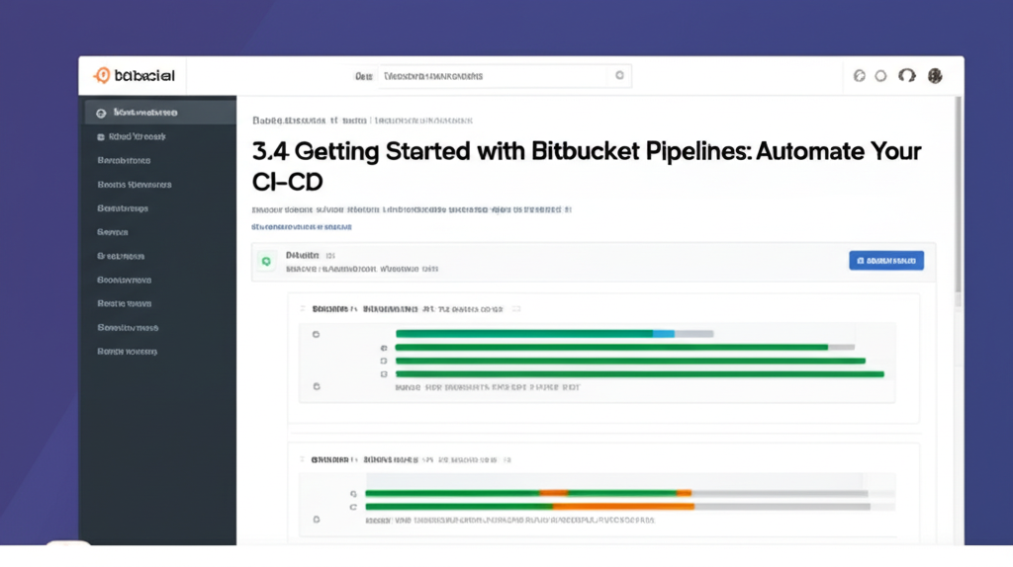Screen dimensions: 1013x567
Task: Click the breadcrumb line above the page title
Action: coord(362,121)
